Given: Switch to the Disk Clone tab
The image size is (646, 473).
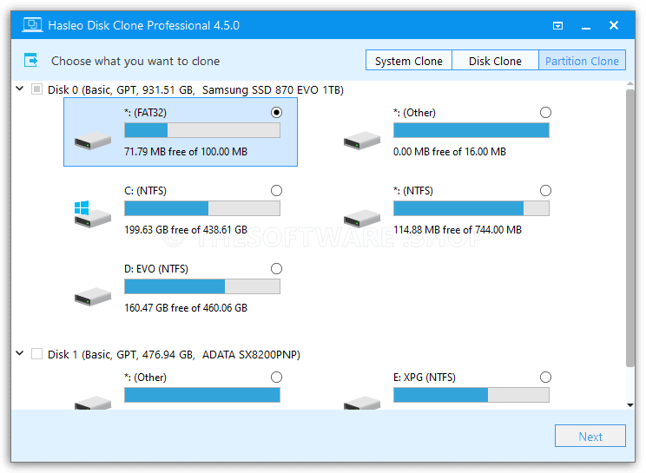Looking at the screenshot, I should tap(495, 61).
